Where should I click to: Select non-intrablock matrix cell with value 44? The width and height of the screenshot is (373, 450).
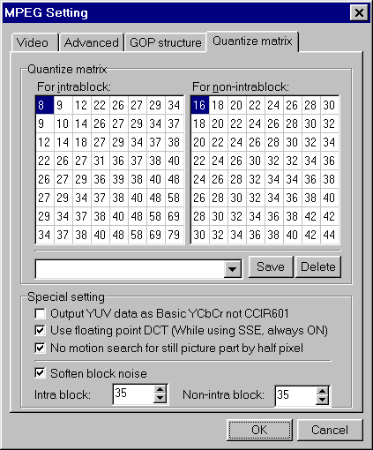[x=329, y=235]
